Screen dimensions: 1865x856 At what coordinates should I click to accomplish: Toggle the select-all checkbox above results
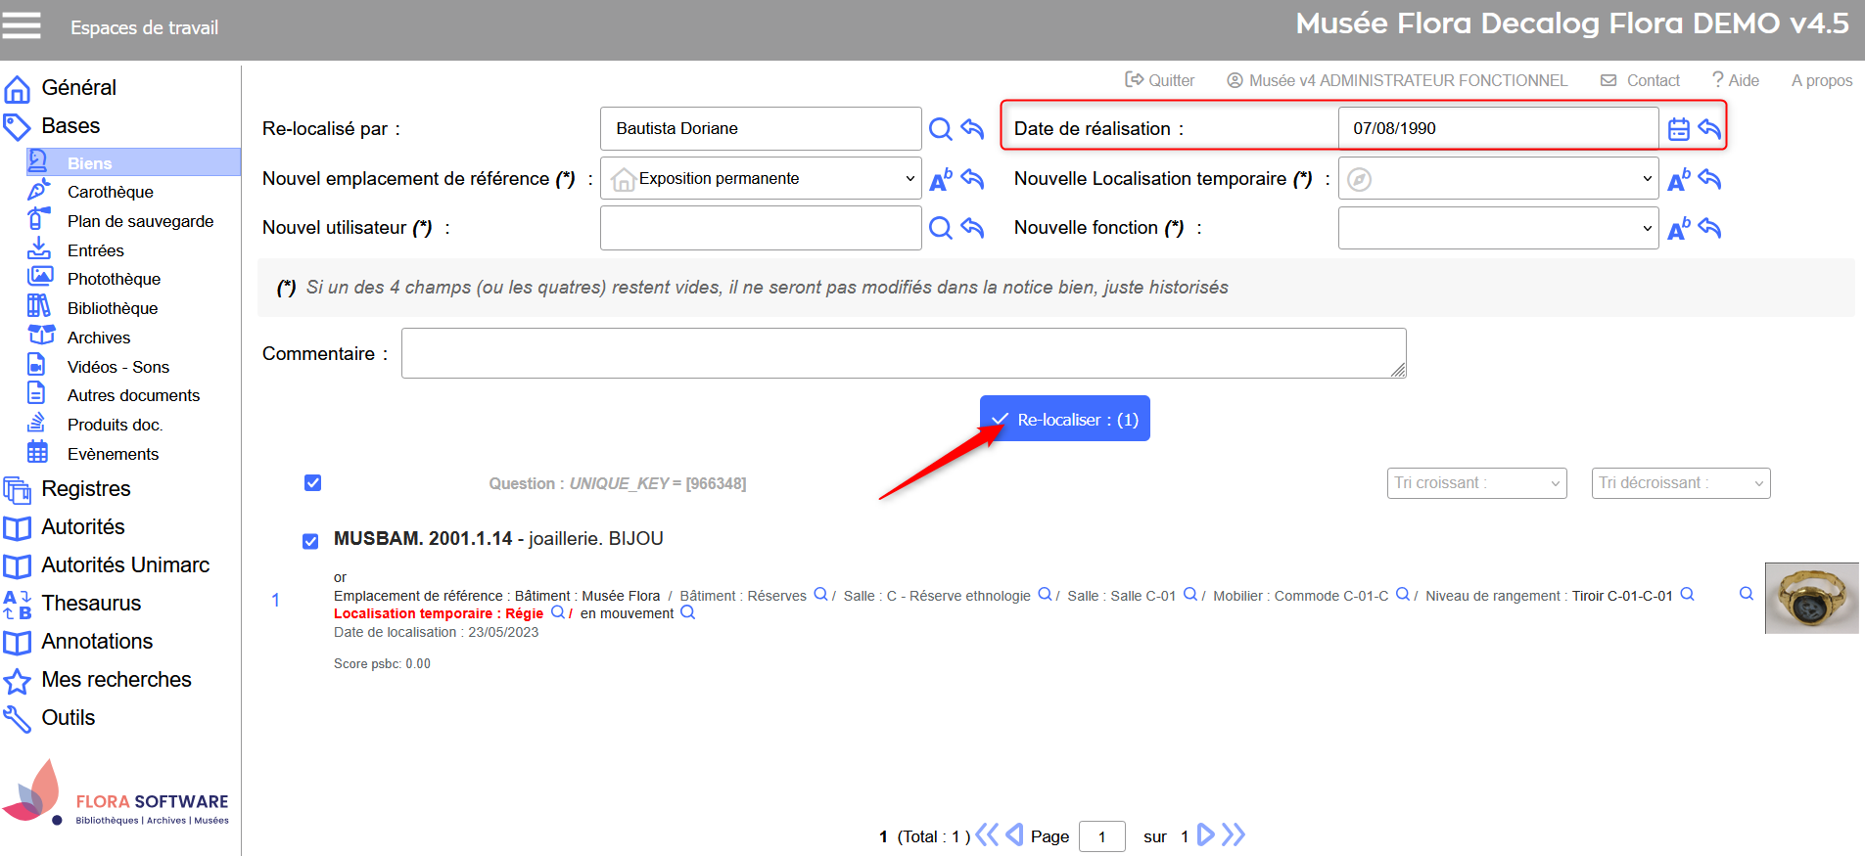click(x=313, y=483)
